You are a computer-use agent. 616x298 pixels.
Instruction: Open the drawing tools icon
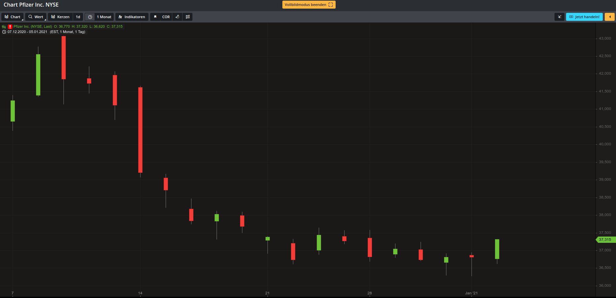[x=178, y=17]
